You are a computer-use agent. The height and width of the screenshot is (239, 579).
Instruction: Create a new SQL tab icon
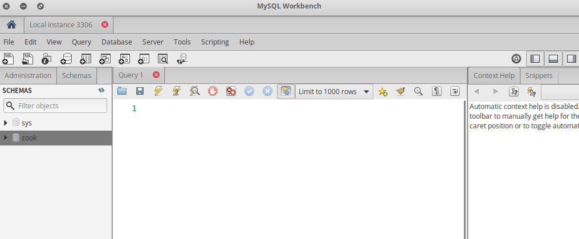[8, 59]
